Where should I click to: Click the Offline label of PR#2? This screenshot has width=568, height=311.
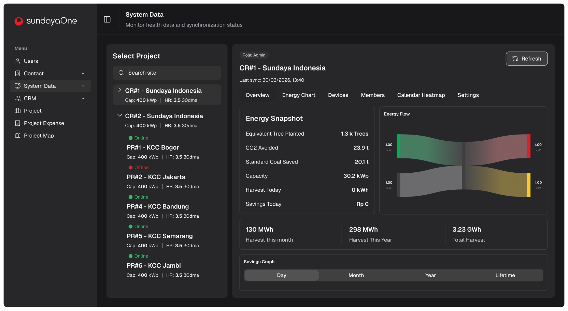141,168
